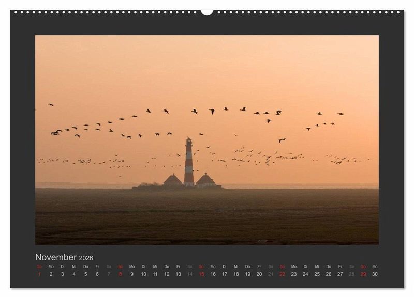Click date 4 on the calendar
The image size is (414, 298).
click(74, 274)
